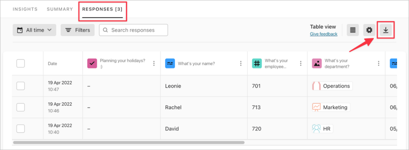Click the HR department people icon
This screenshot has width=409, height=150.
[316, 128]
